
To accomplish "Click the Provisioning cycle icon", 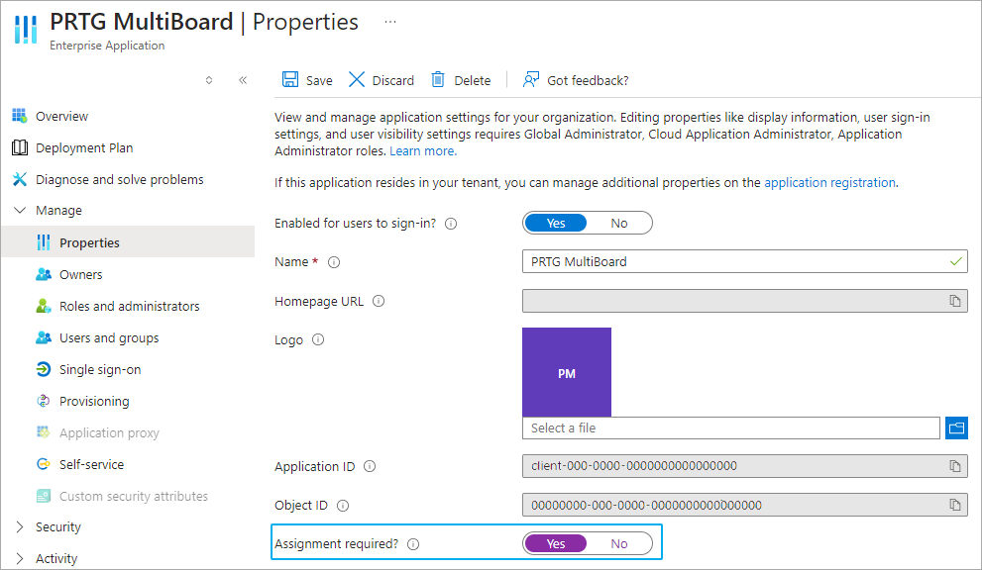I will (44, 401).
